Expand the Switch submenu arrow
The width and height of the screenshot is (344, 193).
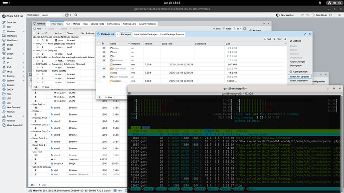(x=24, y=54)
